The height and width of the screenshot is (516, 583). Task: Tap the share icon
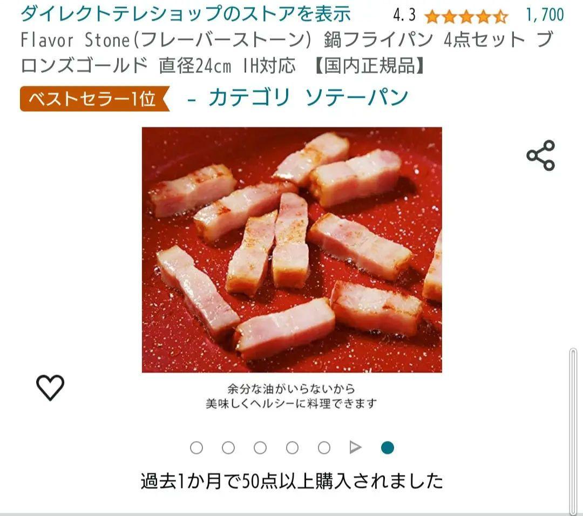pyautogui.click(x=540, y=155)
